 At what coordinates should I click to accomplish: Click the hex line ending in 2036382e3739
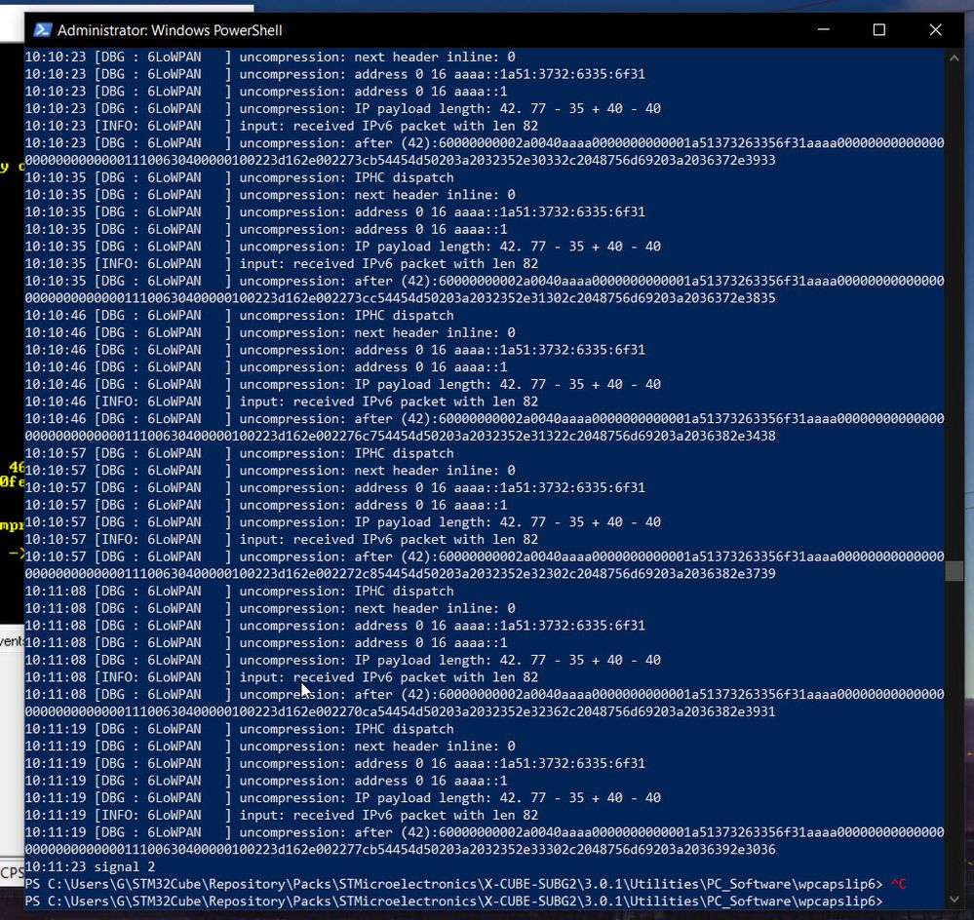(400, 574)
